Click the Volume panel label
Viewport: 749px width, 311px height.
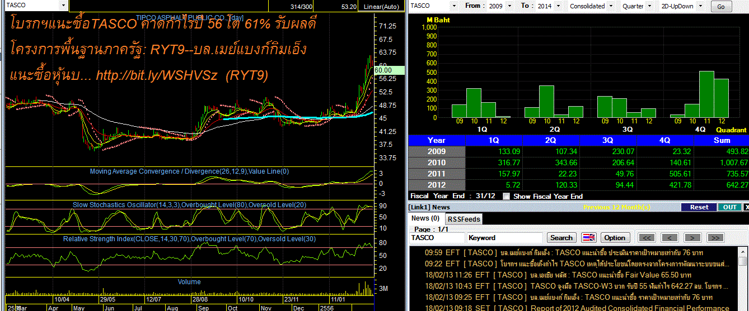189,282
